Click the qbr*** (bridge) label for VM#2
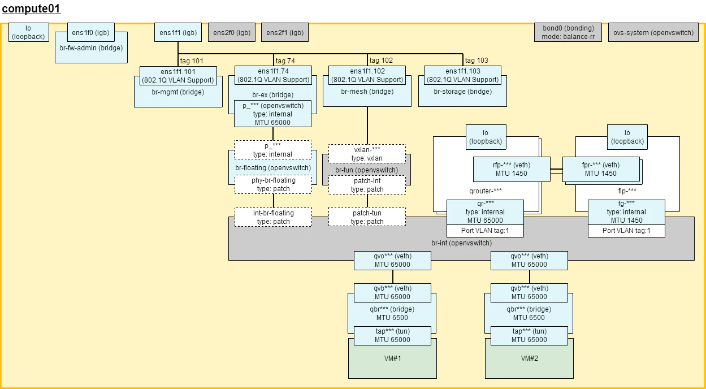Image resolution: width=706 pixels, height=389 pixels. [530, 309]
